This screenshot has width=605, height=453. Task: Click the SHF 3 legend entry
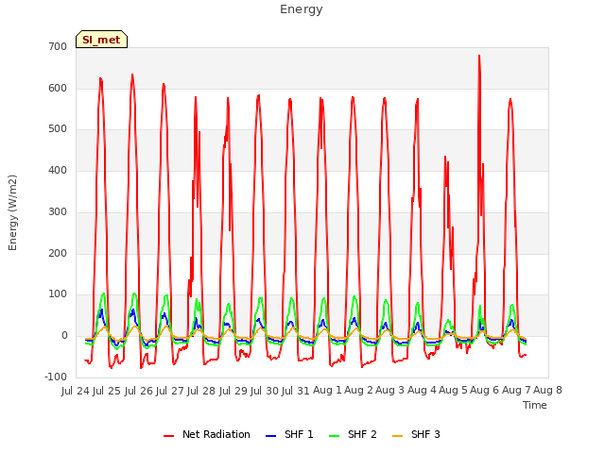[416, 434]
